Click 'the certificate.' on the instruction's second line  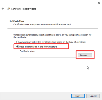(x=20, y=37)
